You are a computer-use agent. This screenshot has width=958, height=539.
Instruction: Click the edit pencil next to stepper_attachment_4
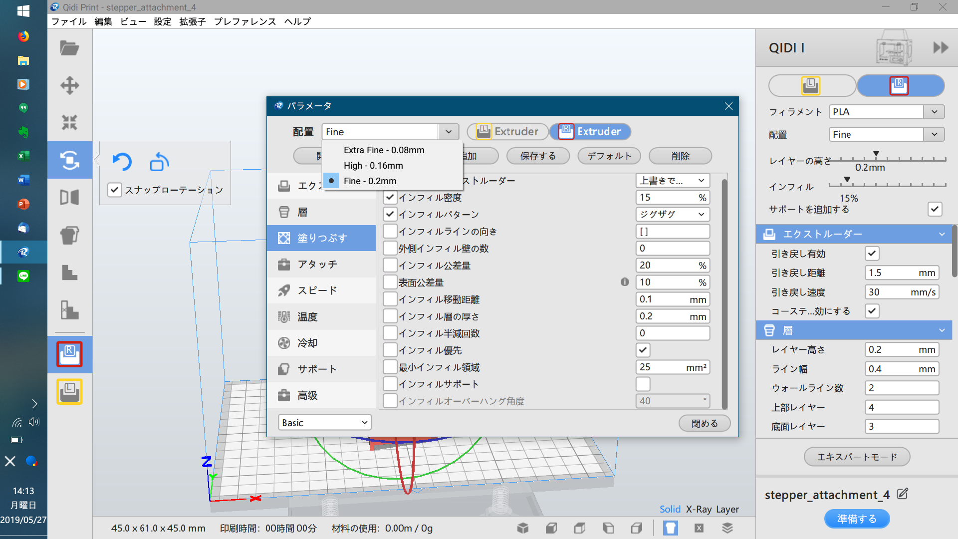(x=902, y=494)
